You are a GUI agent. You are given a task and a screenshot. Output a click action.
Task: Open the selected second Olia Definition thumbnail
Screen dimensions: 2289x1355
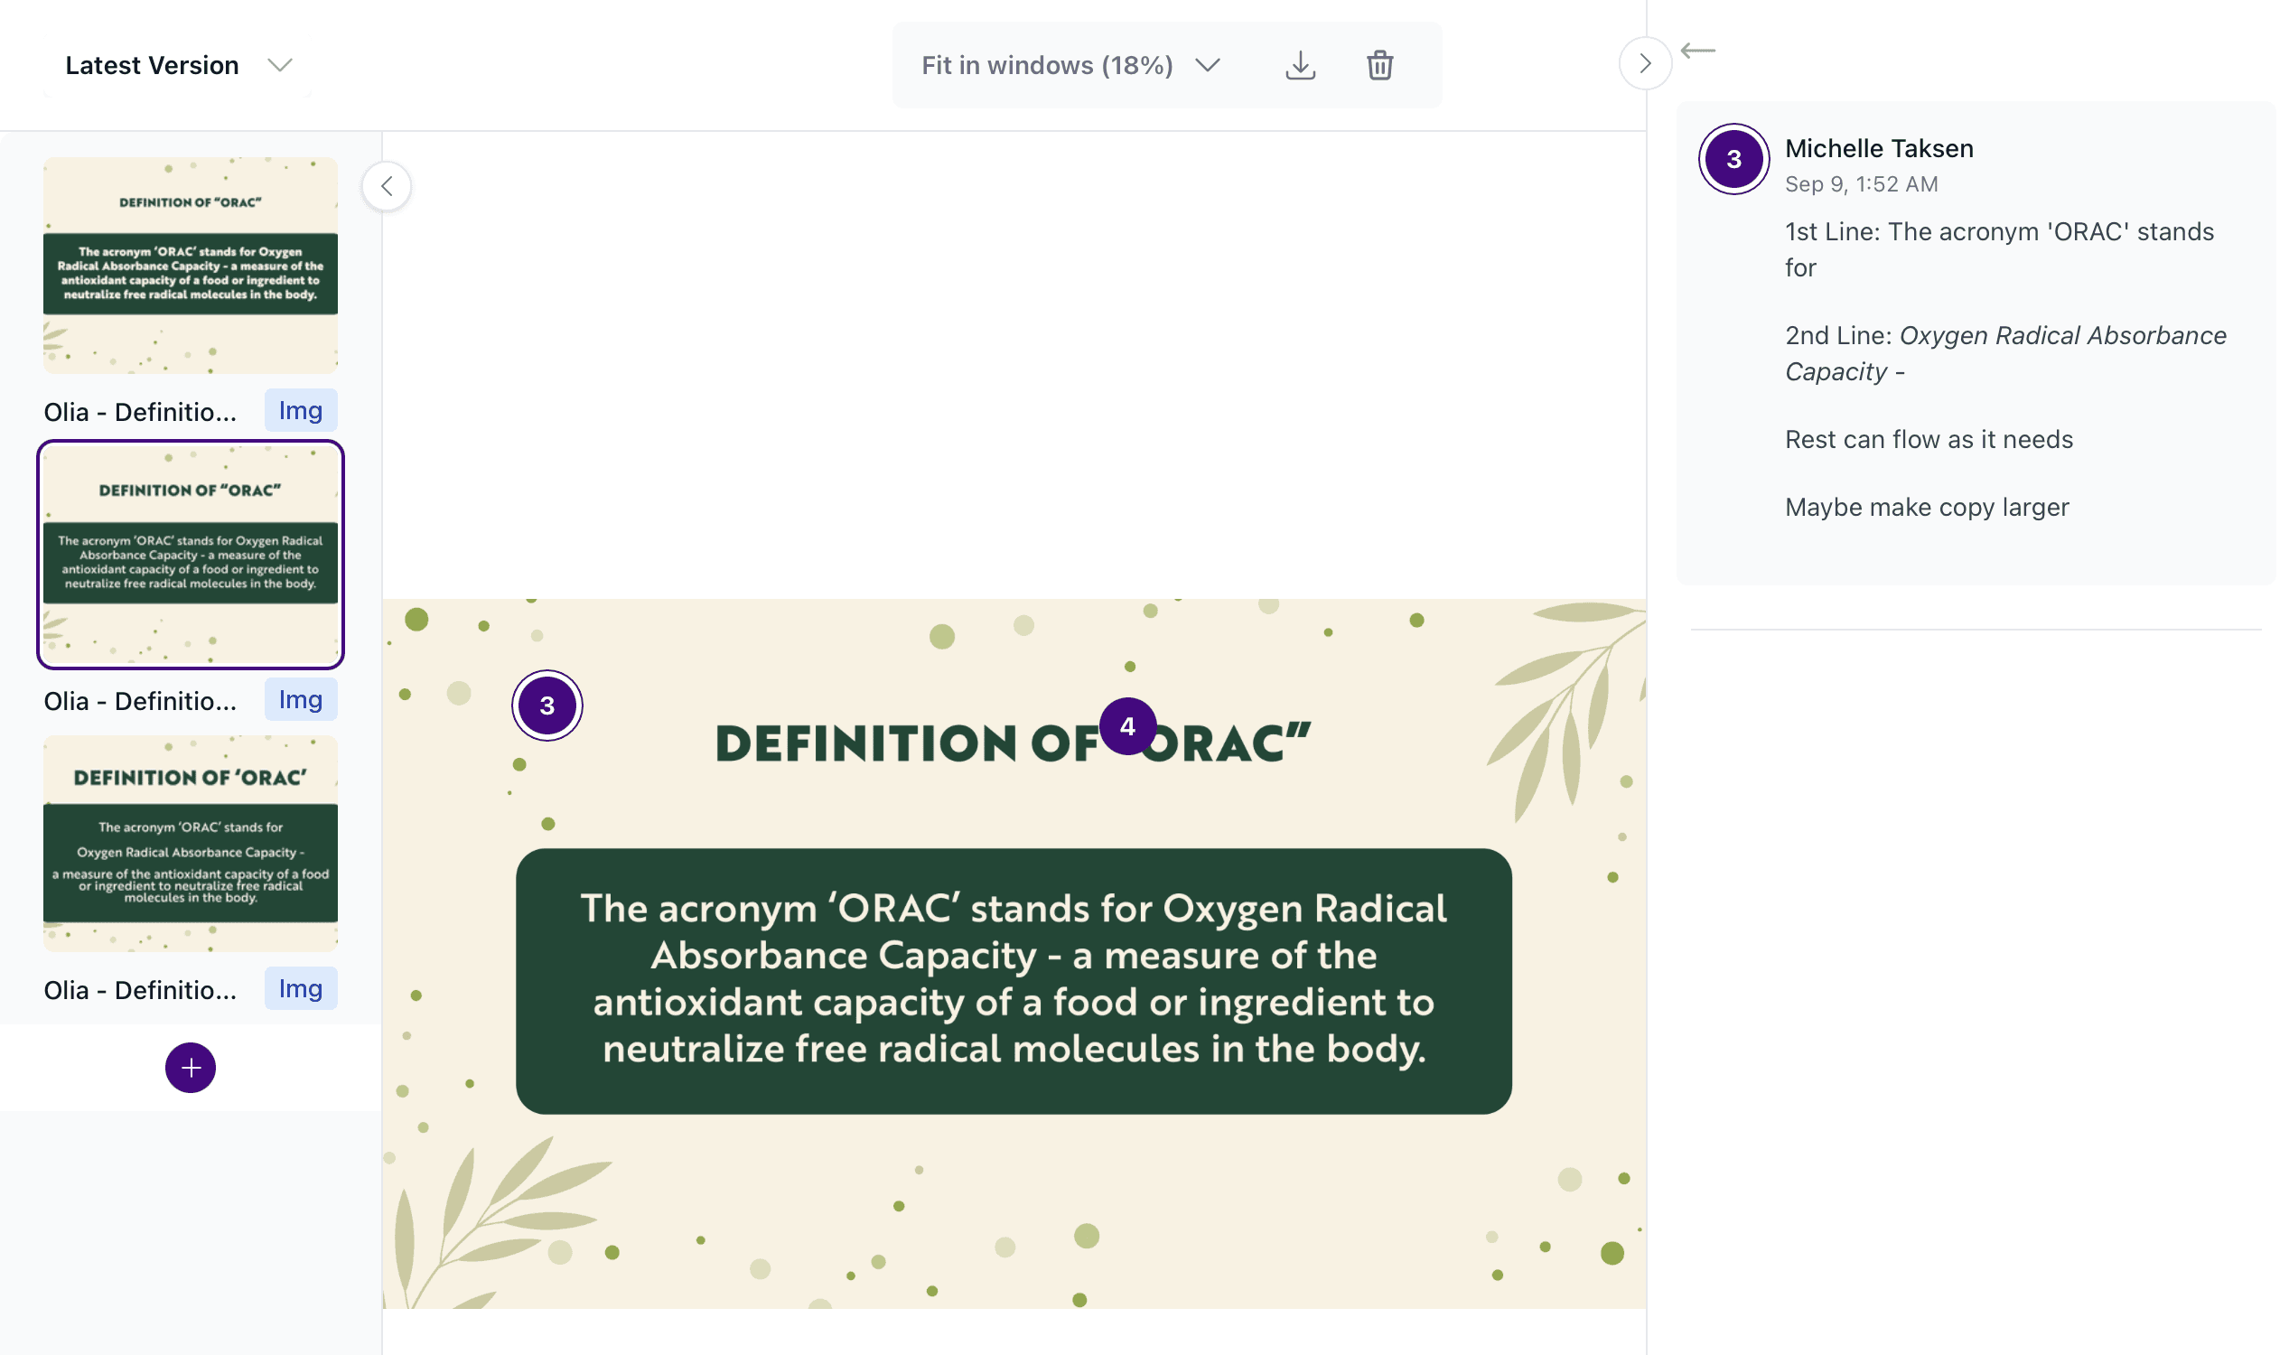point(191,556)
